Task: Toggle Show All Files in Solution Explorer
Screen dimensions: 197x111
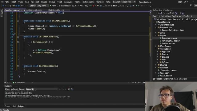Action: click(x=173, y=13)
